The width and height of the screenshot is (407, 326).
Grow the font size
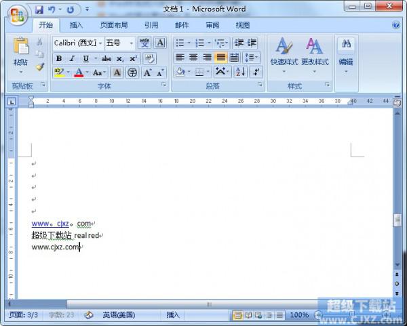(x=147, y=73)
